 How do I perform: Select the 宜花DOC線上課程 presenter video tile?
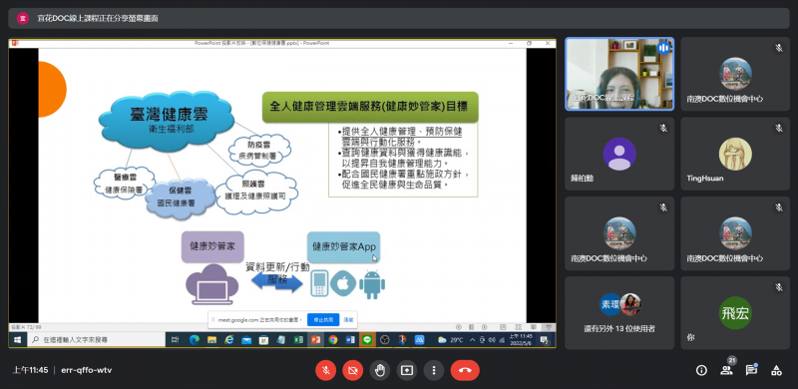619,74
